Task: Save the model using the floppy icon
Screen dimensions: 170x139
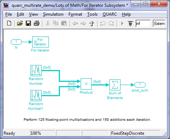Action: (x=28, y=23)
